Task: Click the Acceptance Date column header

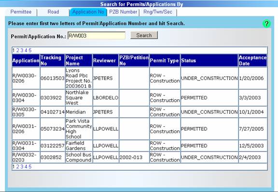Action: coord(252,60)
